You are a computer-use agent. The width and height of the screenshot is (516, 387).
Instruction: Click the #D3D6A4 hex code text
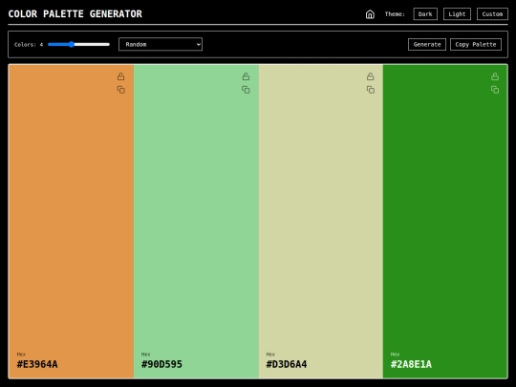pyautogui.click(x=287, y=364)
